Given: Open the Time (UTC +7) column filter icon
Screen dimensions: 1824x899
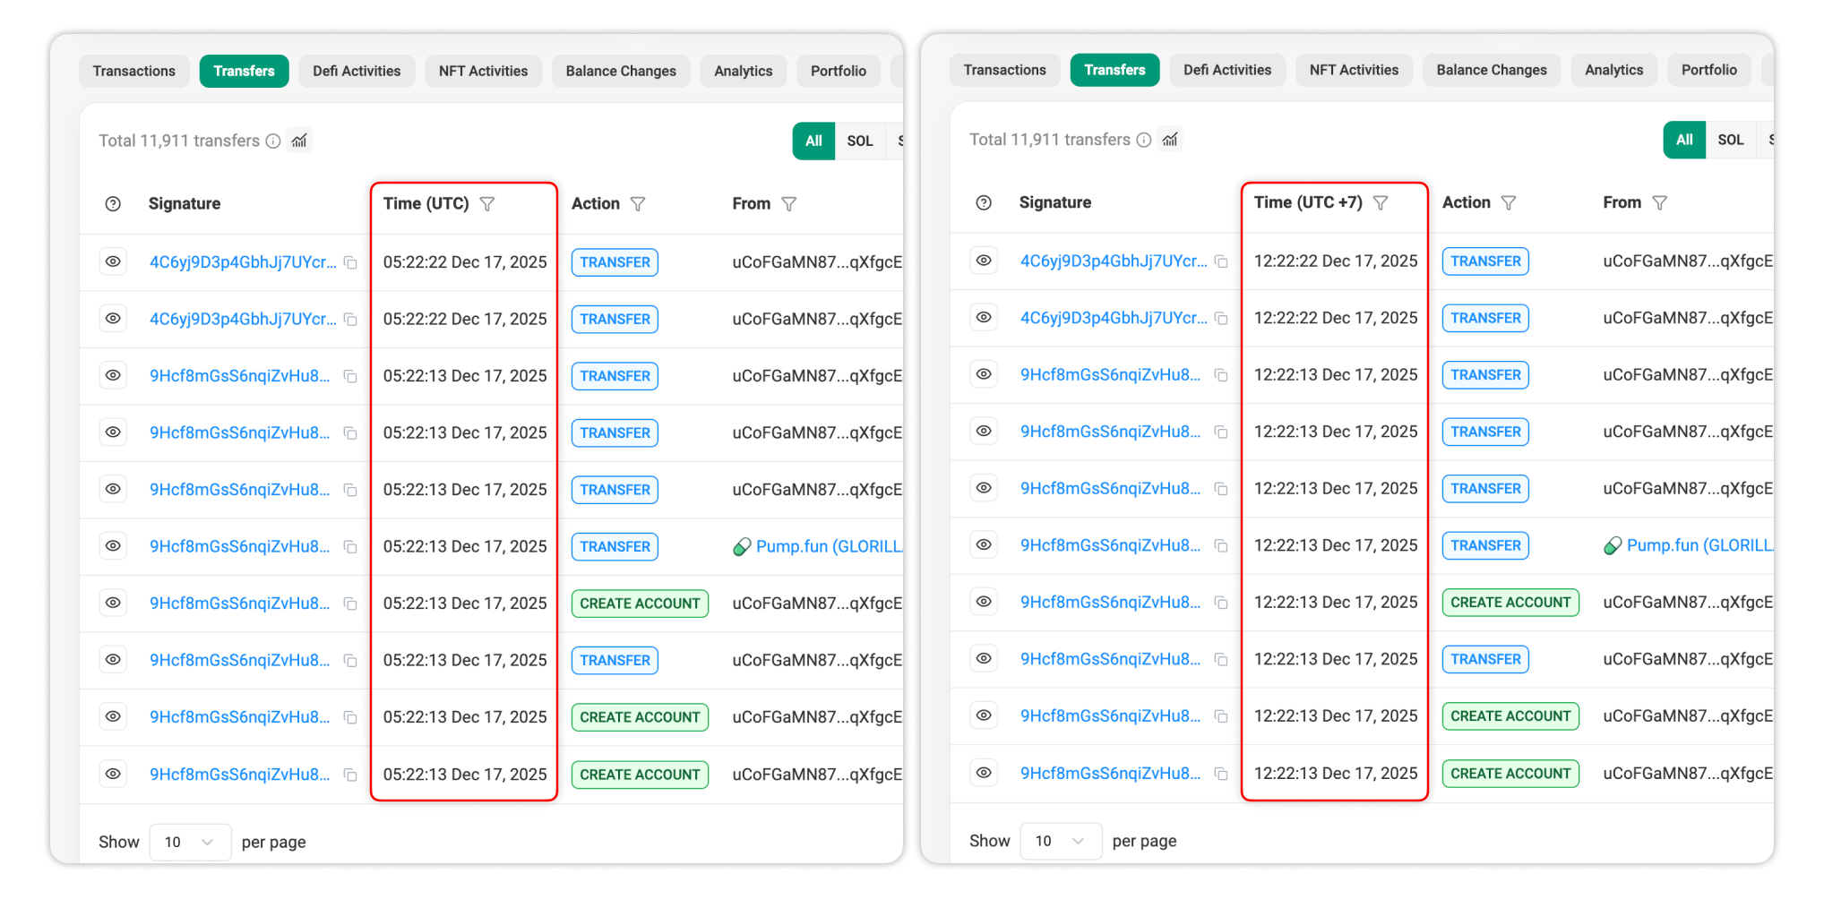Looking at the screenshot, I should click(1381, 203).
